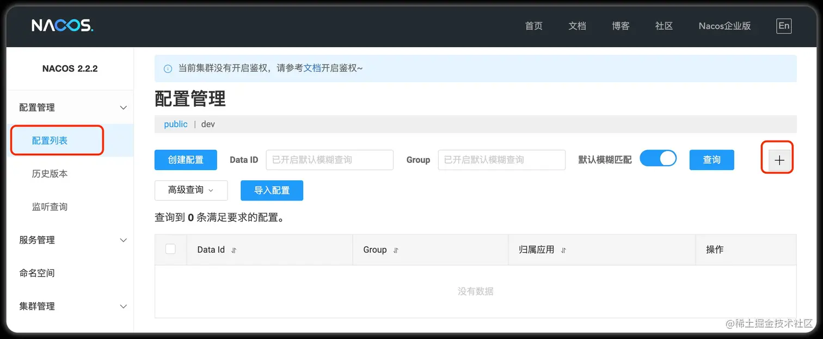The height and width of the screenshot is (339, 823).
Task: Click the 没有数据 empty table message
Action: coord(475,292)
